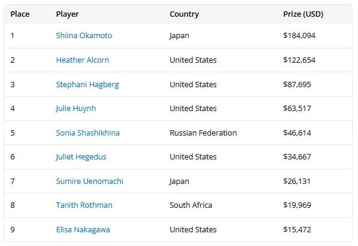Open Shiina Okamoto's player profile link
The image size is (358, 246).
tap(84, 36)
